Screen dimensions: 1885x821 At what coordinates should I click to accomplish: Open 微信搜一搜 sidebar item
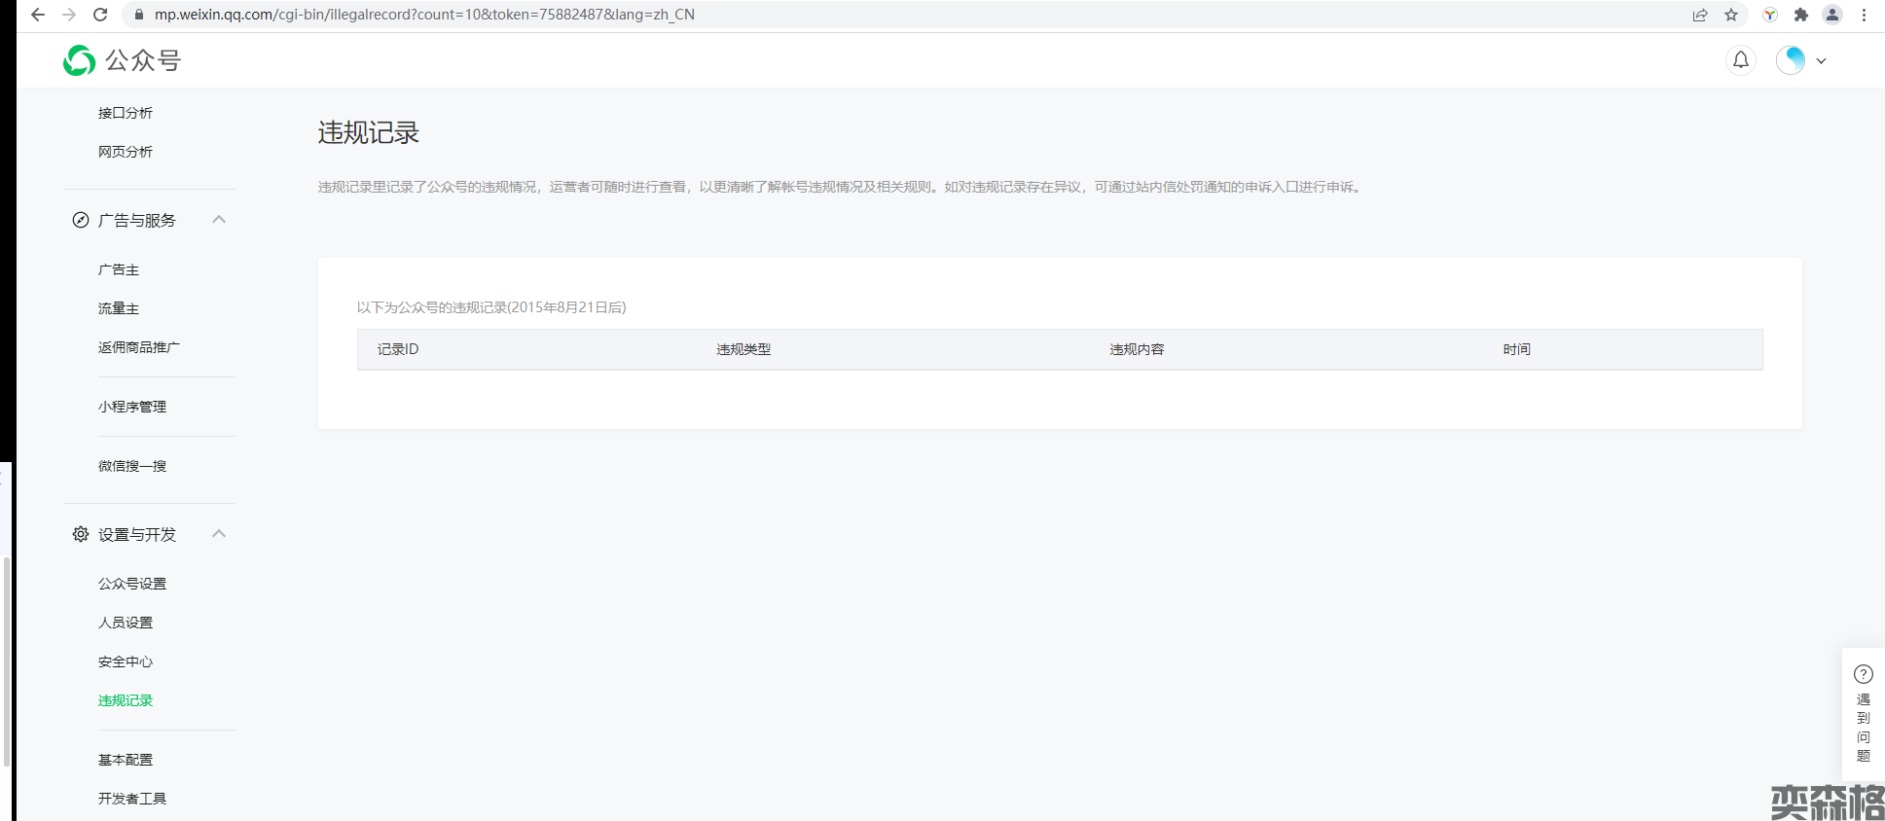coord(132,466)
